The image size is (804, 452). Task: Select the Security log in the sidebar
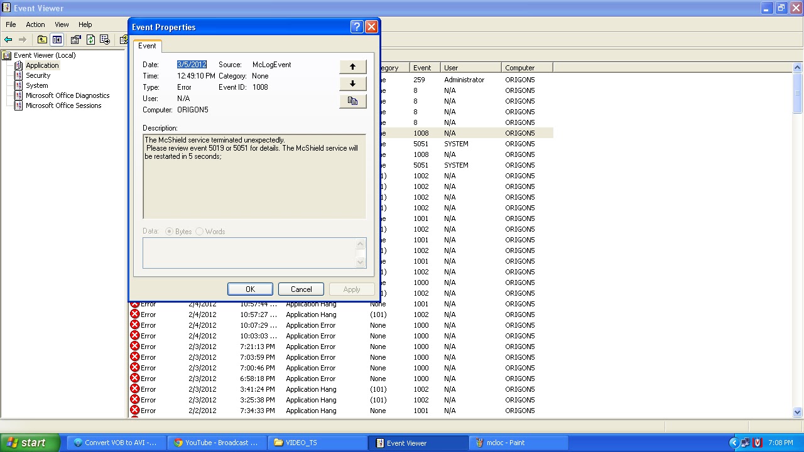click(38, 75)
